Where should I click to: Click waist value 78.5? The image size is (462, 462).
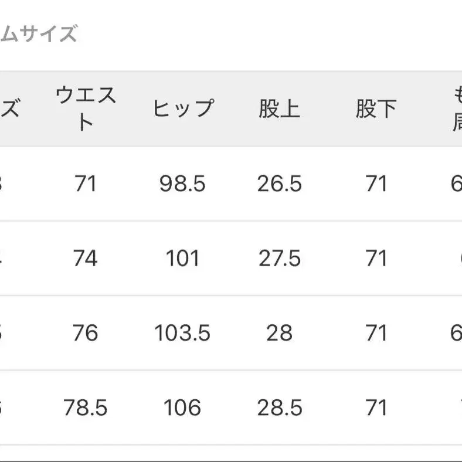[86, 407]
